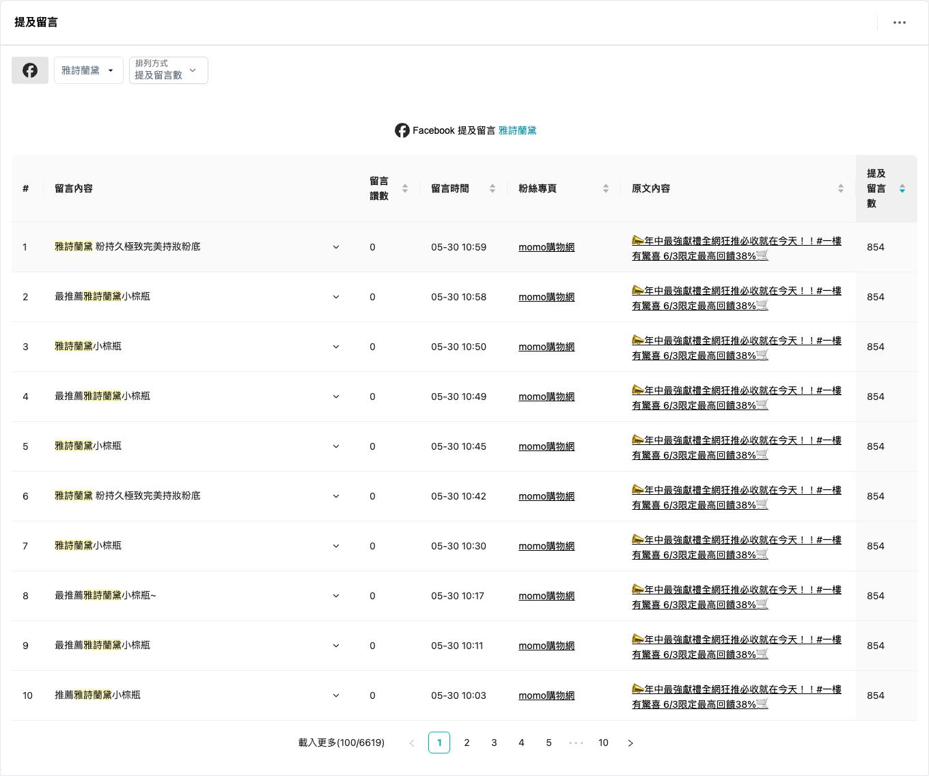Jump to page 2

point(467,743)
